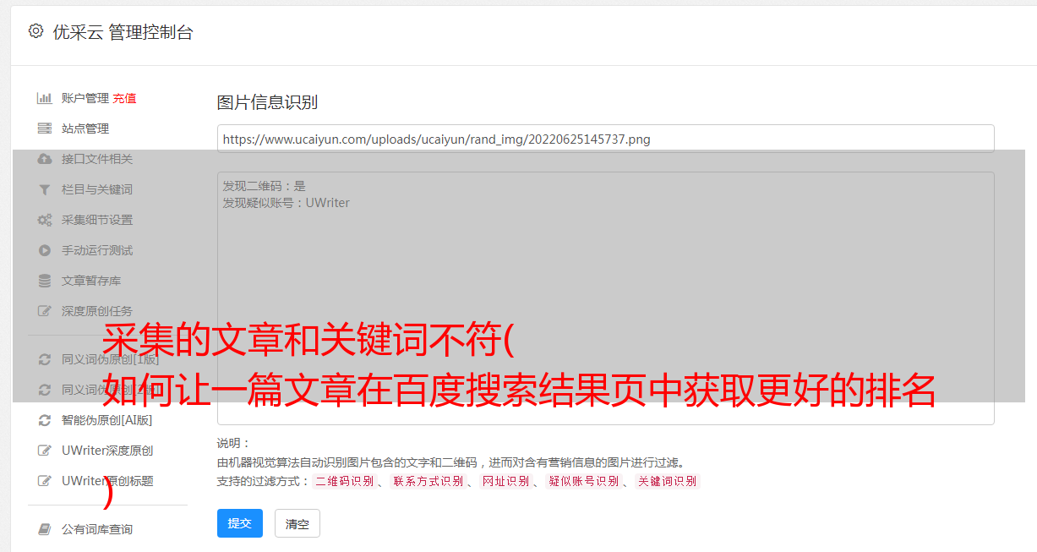1037x552 pixels.
Task: Click the 联系方式识别 tag
Action: tap(428, 481)
